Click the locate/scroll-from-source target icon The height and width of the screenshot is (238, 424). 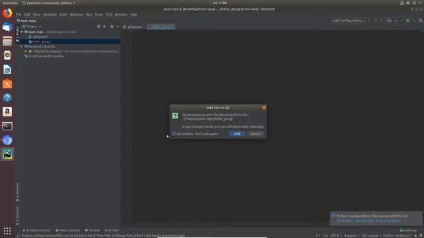point(99,26)
